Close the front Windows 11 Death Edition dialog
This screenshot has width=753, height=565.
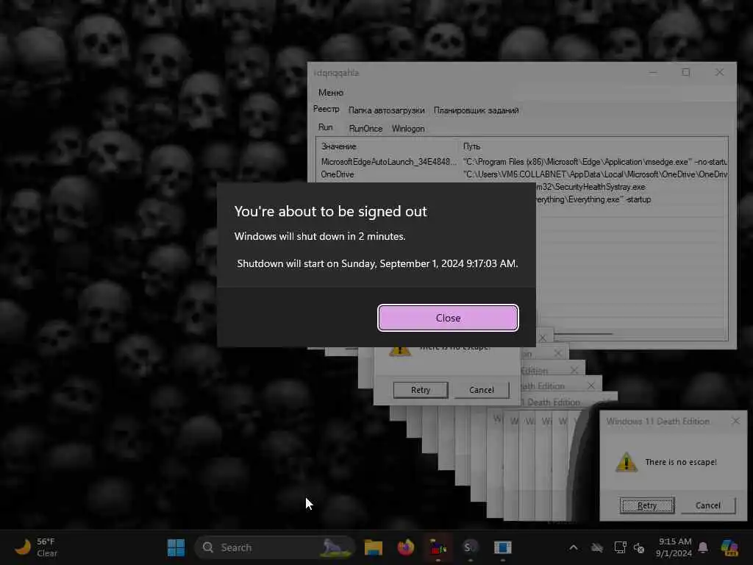click(735, 421)
